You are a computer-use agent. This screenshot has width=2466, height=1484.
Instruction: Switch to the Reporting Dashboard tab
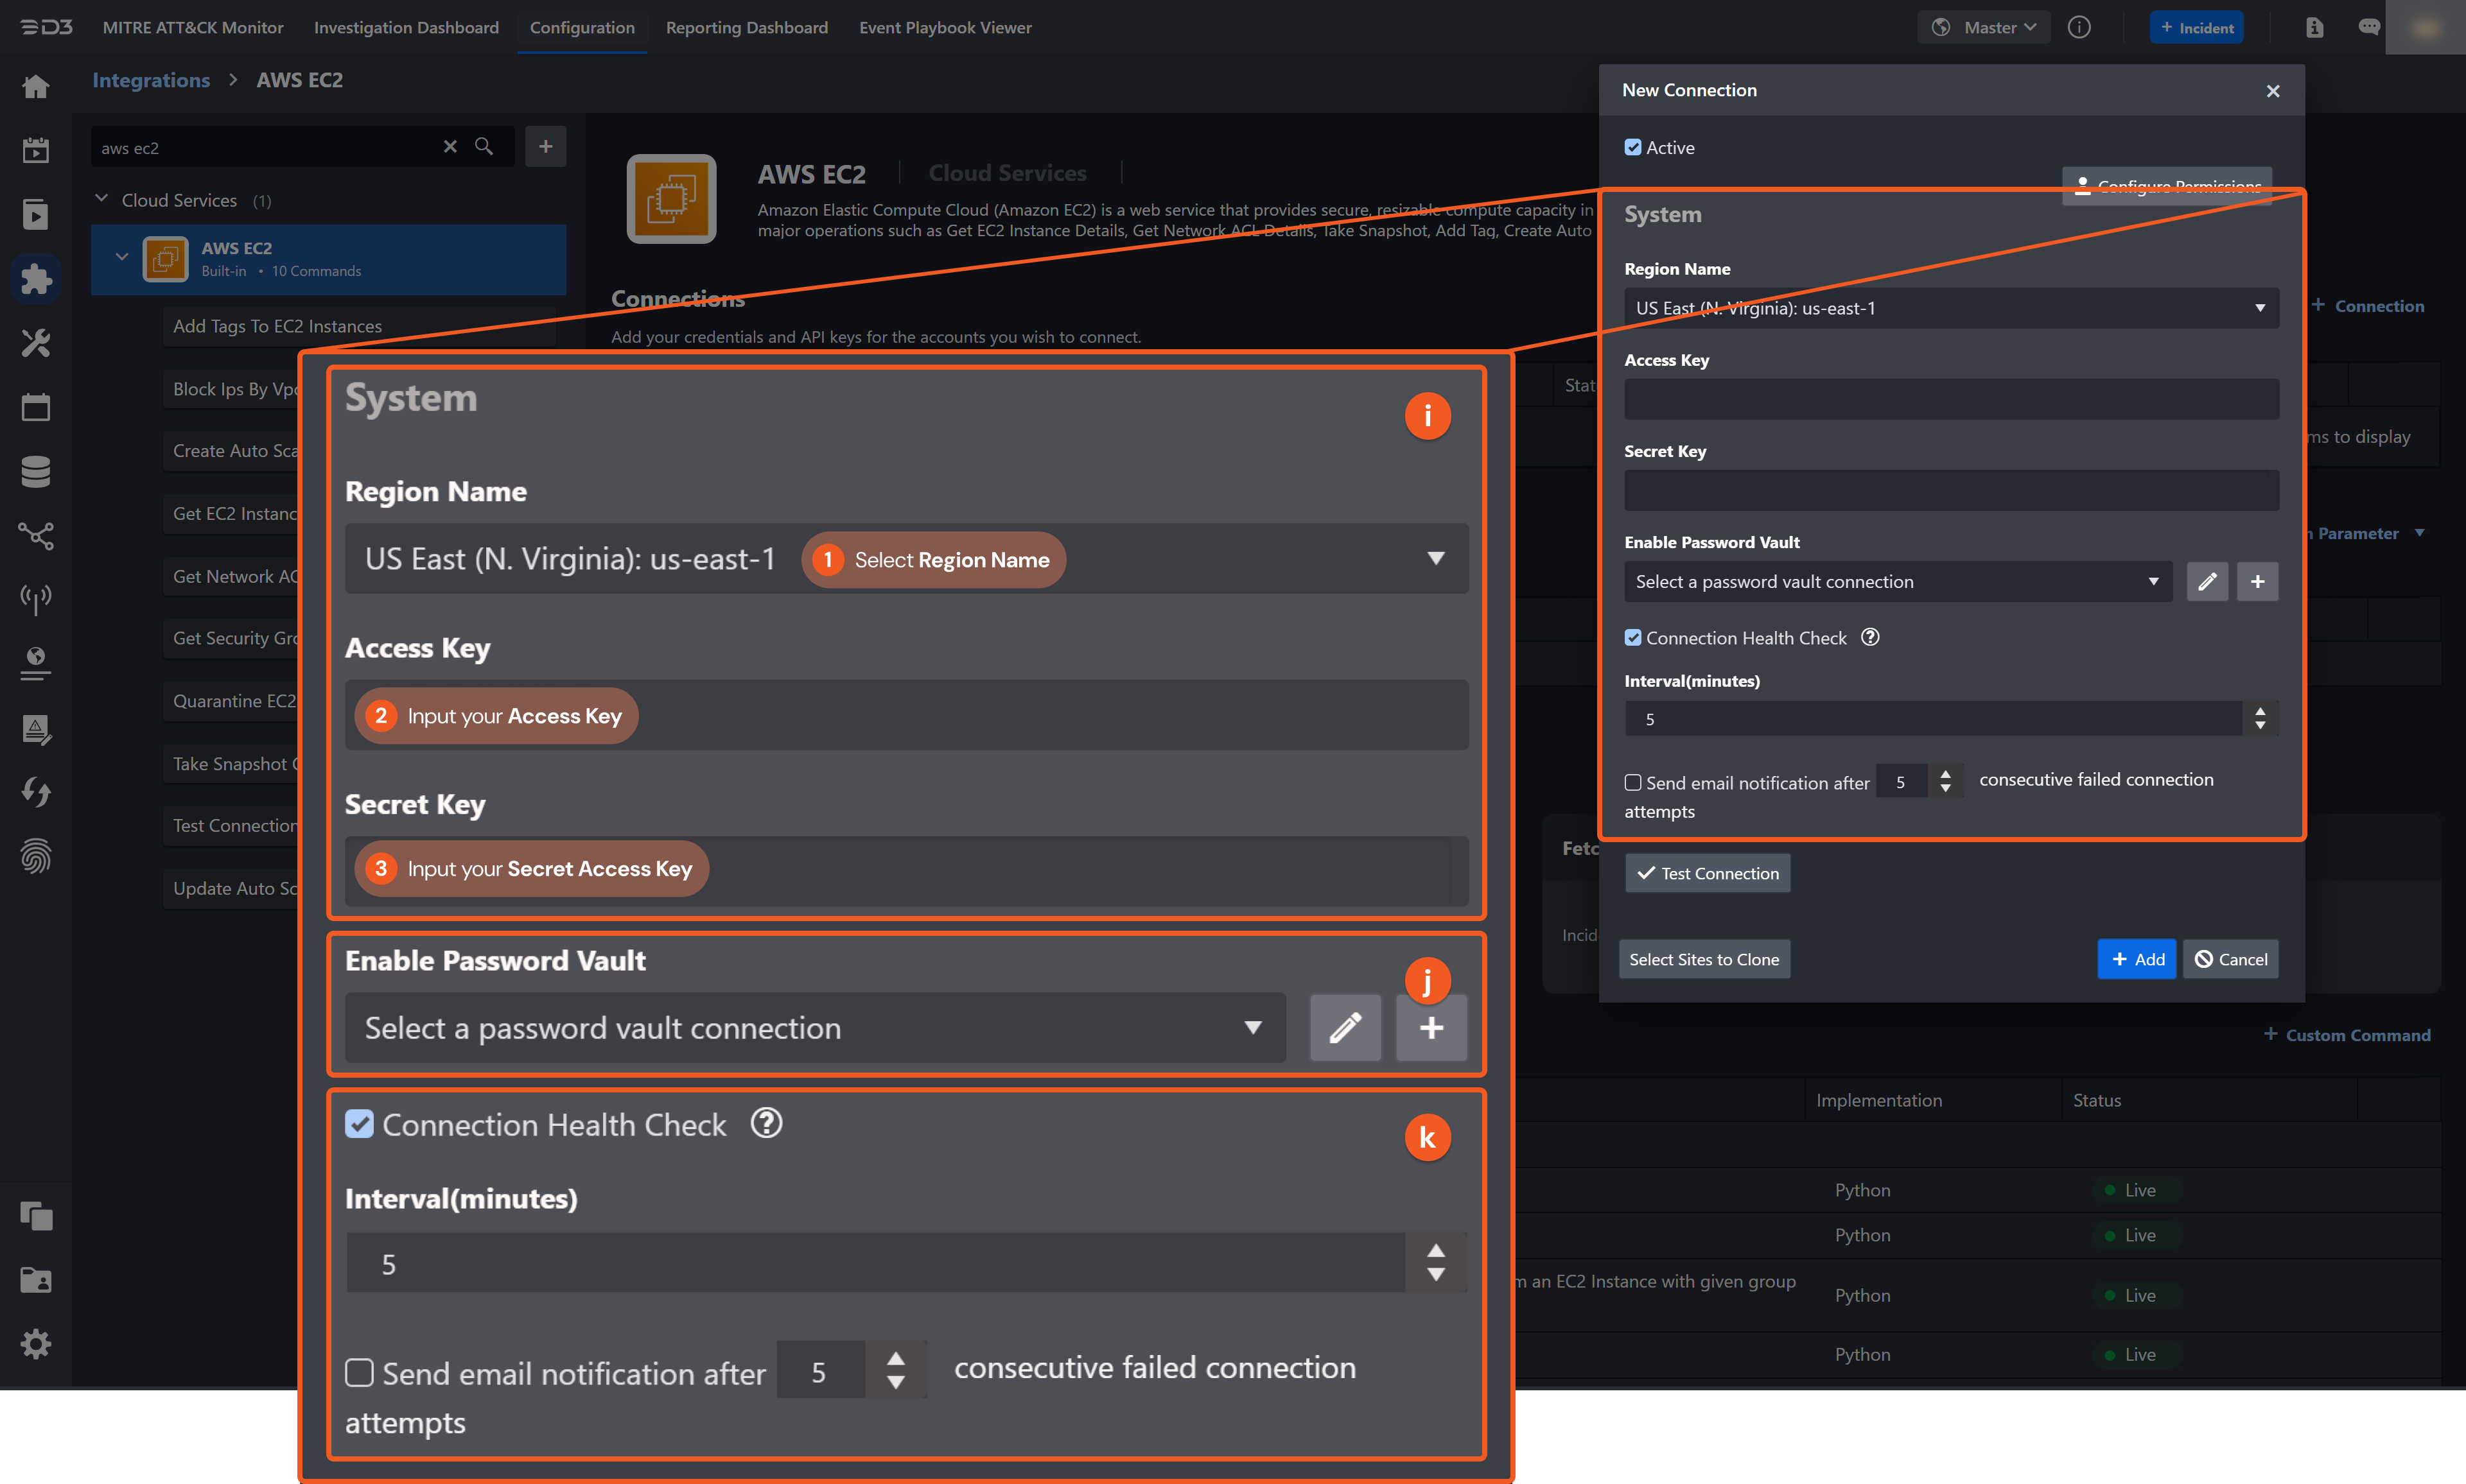click(748, 27)
